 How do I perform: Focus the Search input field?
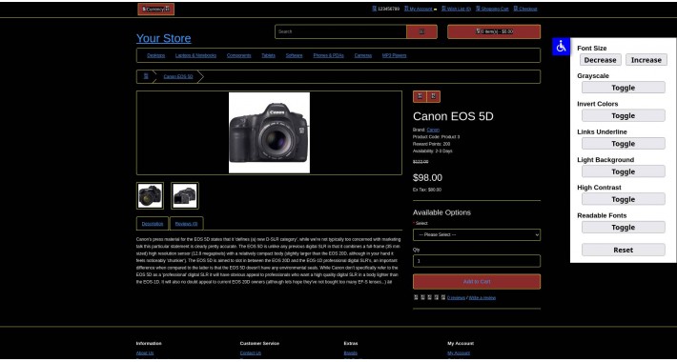tap(340, 31)
